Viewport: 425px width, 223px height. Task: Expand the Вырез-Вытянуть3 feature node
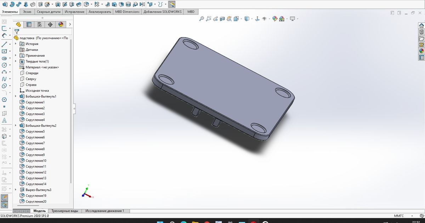click(x=15, y=190)
